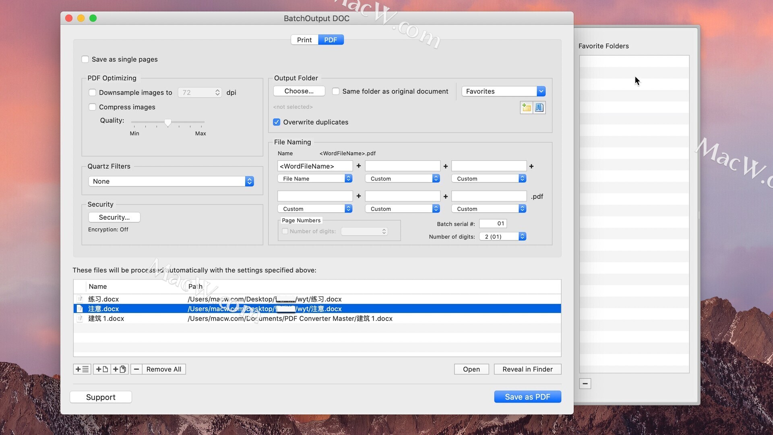This screenshot has width=773, height=435.
Task: Enable Save as single pages
Action: pyautogui.click(x=85, y=59)
